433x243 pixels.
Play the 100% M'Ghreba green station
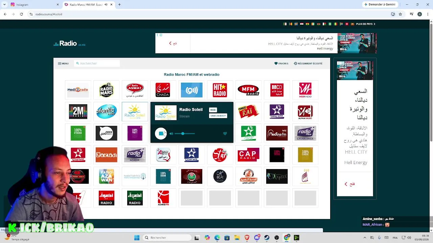click(x=78, y=133)
